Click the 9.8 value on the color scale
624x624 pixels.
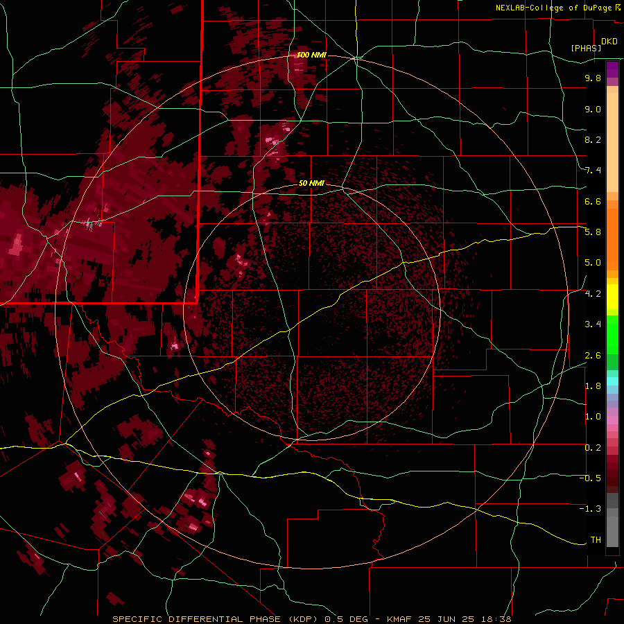(x=593, y=78)
